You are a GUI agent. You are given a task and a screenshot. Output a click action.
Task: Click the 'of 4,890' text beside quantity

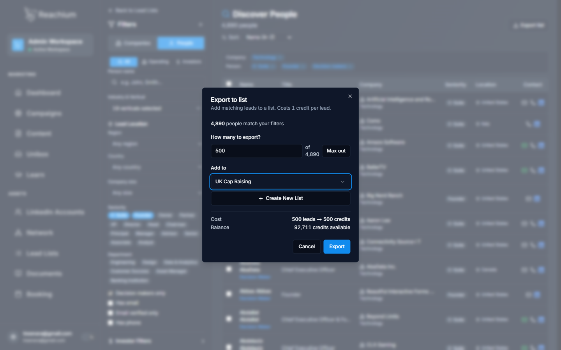click(312, 151)
